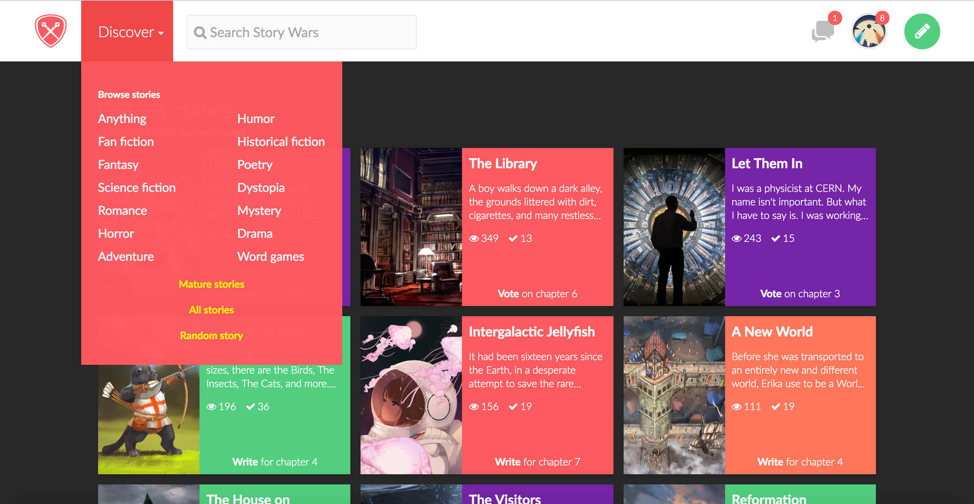The width and height of the screenshot is (974, 504).
Task: Click the Let Them In silhouette cover image
Action: pos(674,227)
